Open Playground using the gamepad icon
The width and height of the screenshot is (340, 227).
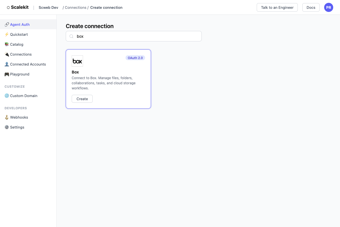pyautogui.click(x=6, y=74)
